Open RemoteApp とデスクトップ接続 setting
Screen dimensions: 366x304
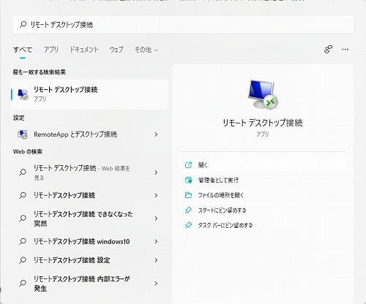[89, 134]
